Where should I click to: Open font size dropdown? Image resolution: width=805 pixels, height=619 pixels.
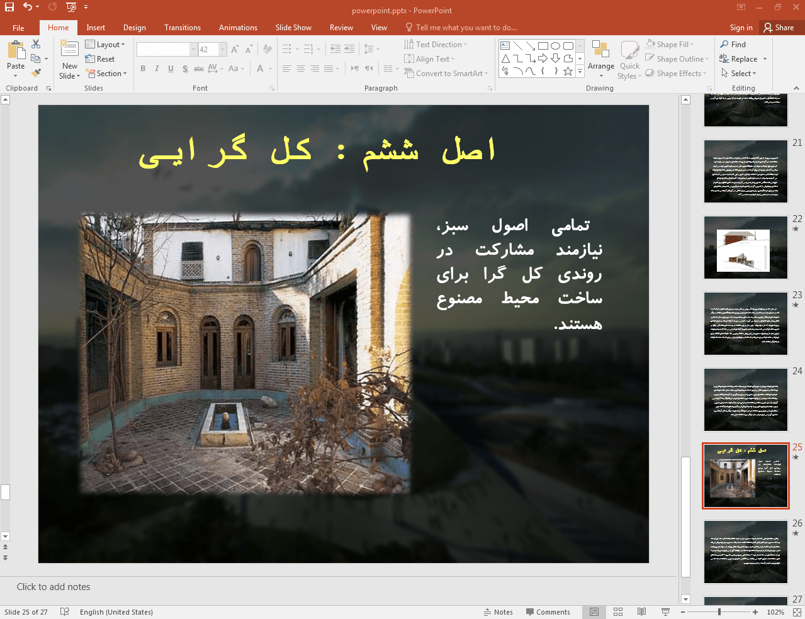click(223, 49)
